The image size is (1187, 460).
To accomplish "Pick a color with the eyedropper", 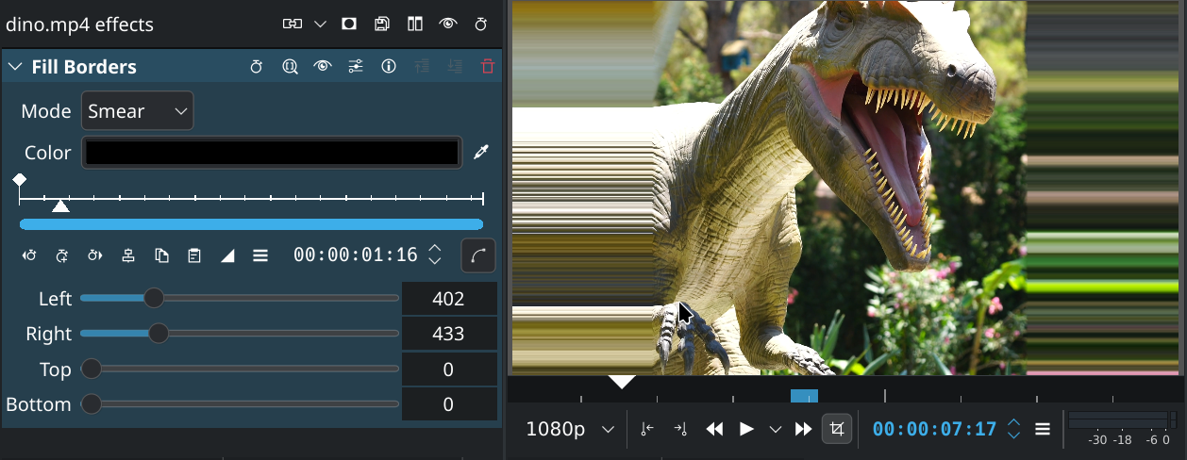I will point(481,152).
